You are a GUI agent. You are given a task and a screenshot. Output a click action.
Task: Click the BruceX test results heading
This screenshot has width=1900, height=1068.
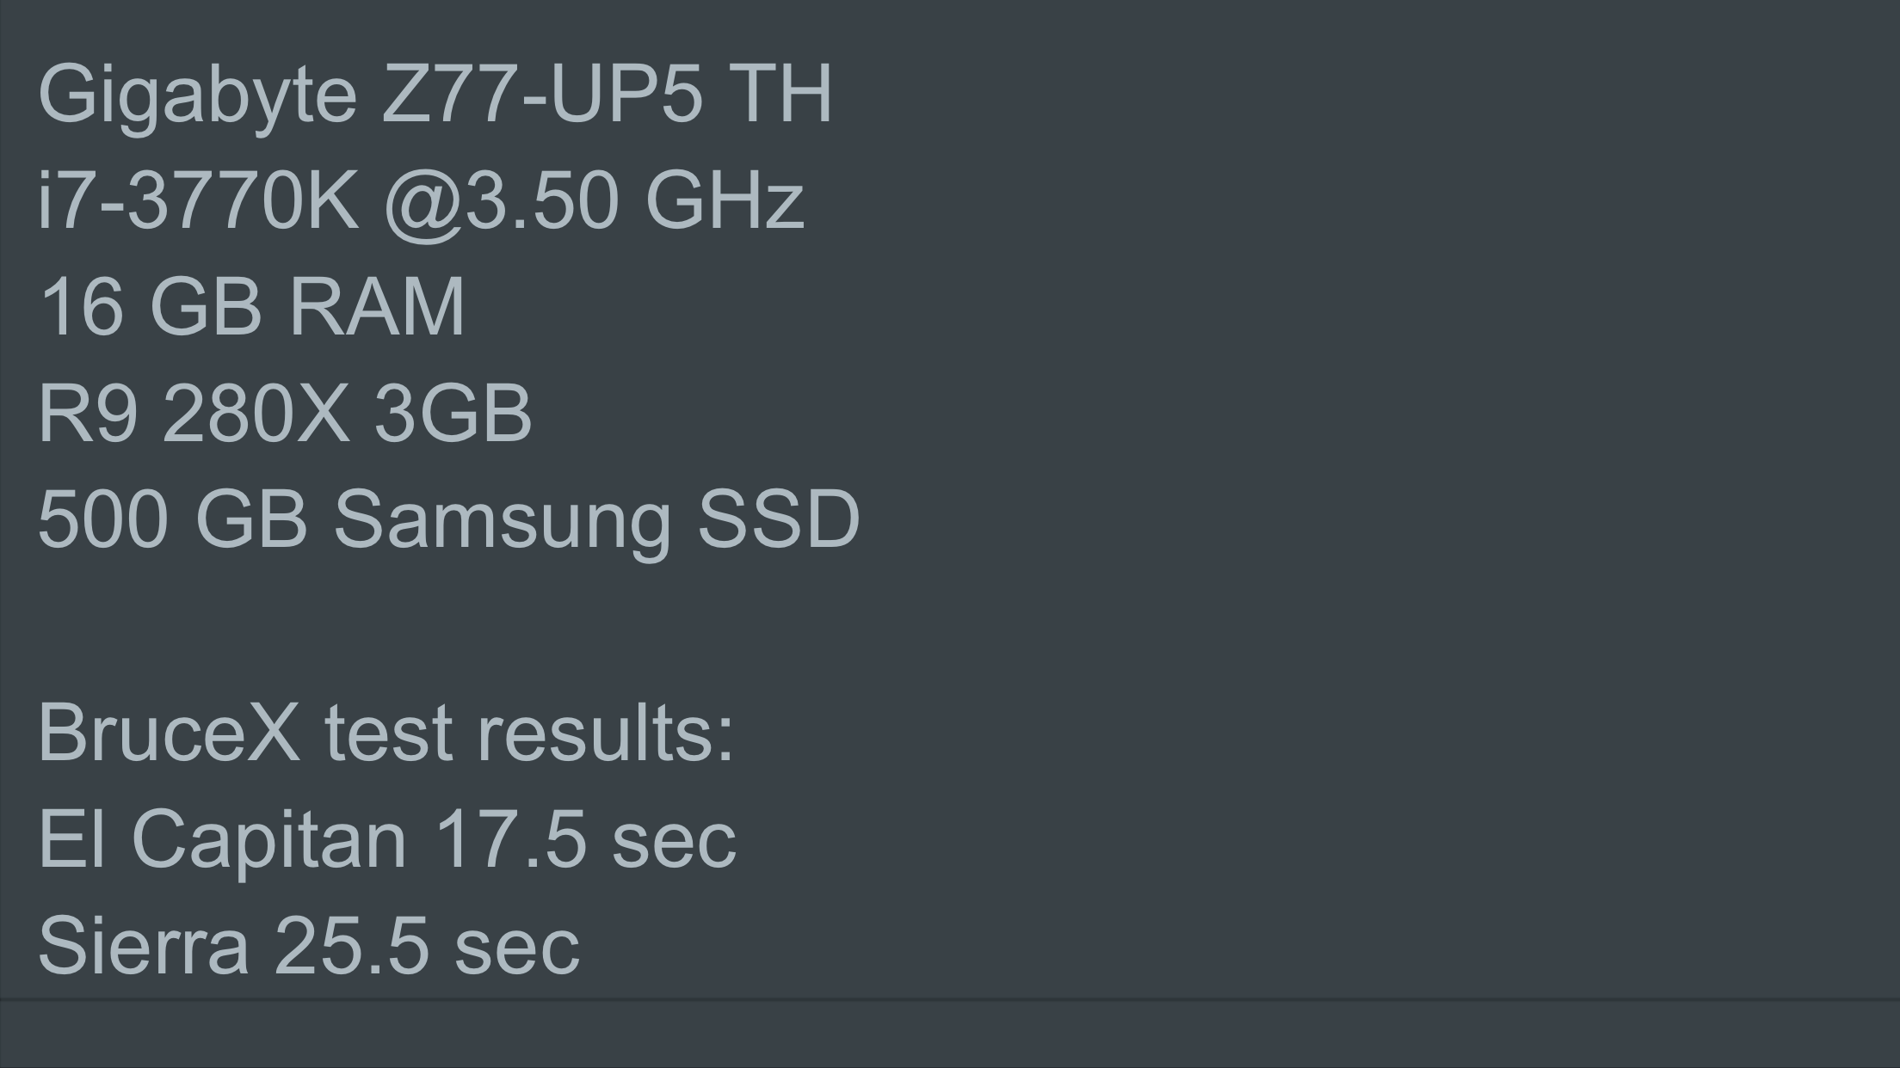386,733
